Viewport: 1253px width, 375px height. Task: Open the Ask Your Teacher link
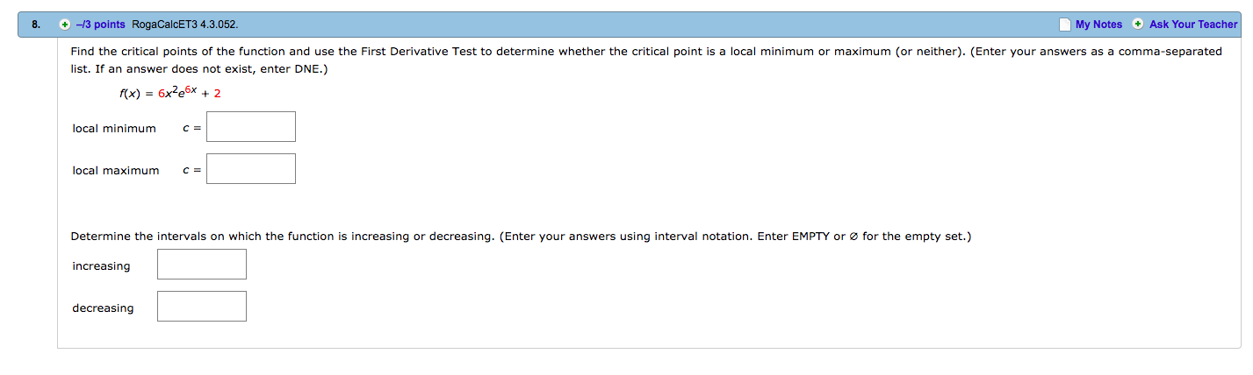[x=1193, y=25]
